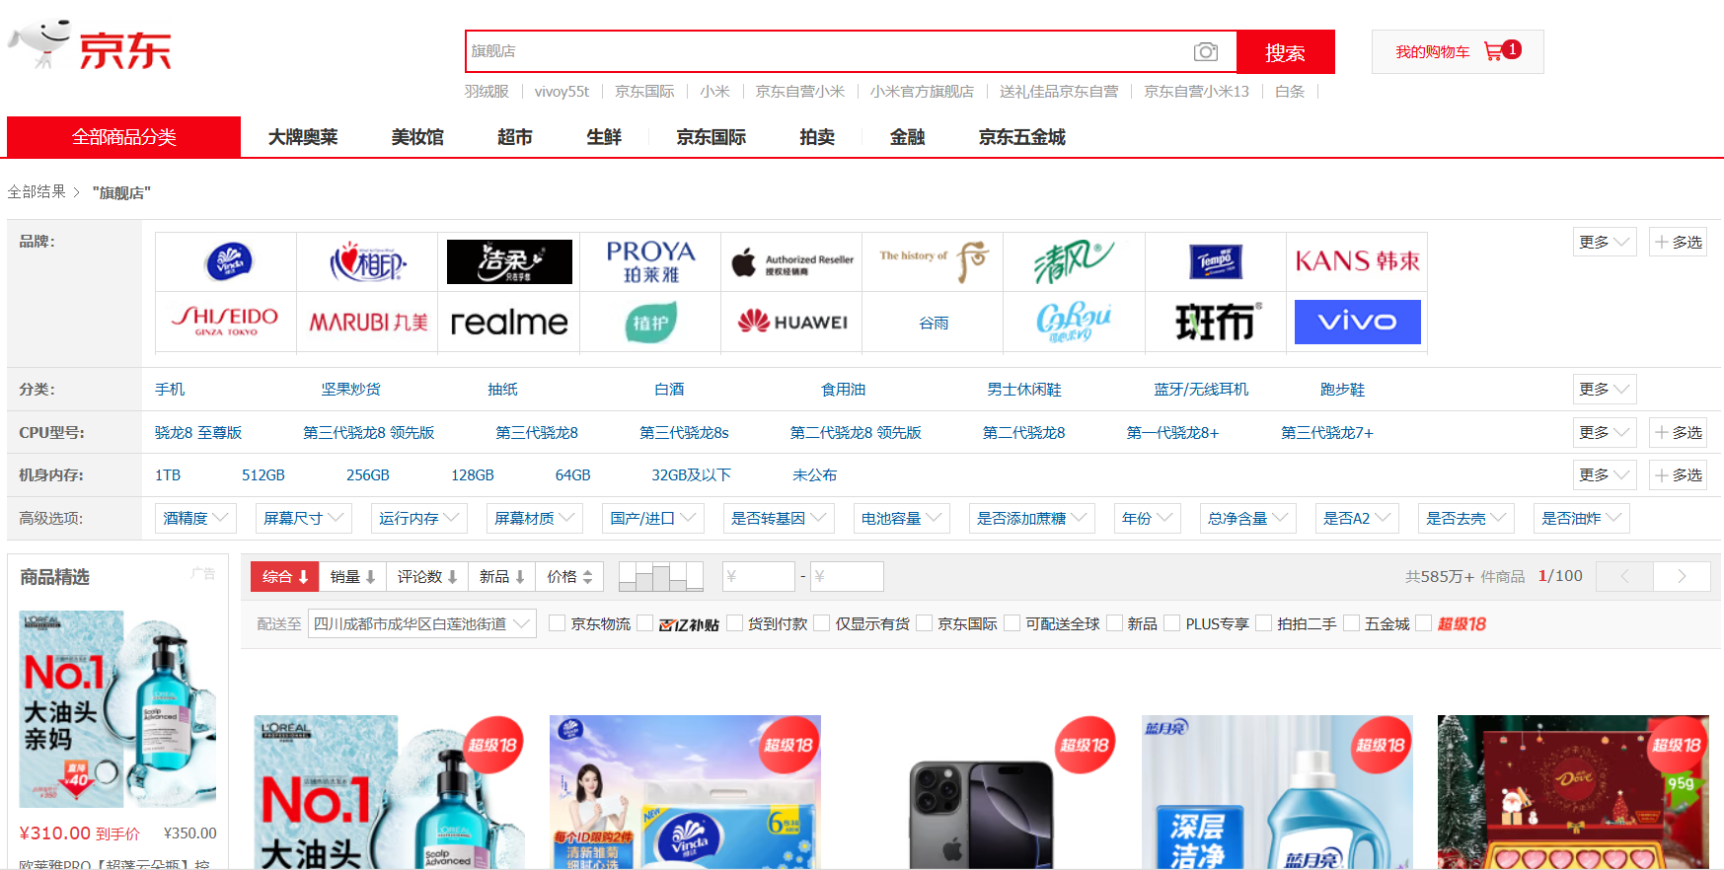The image size is (1724, 870).
Task: Filter by Apple Authorized Reseller logo
Action: point(792,262)
